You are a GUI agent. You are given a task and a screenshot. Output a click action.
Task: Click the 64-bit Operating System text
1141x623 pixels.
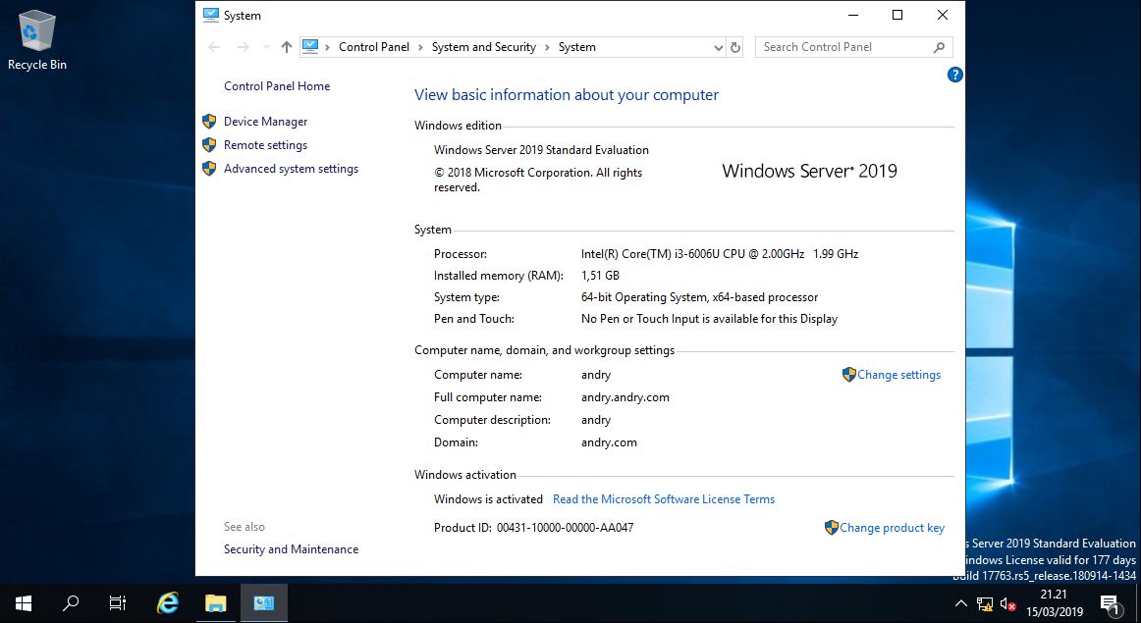(x=699, y=296)
